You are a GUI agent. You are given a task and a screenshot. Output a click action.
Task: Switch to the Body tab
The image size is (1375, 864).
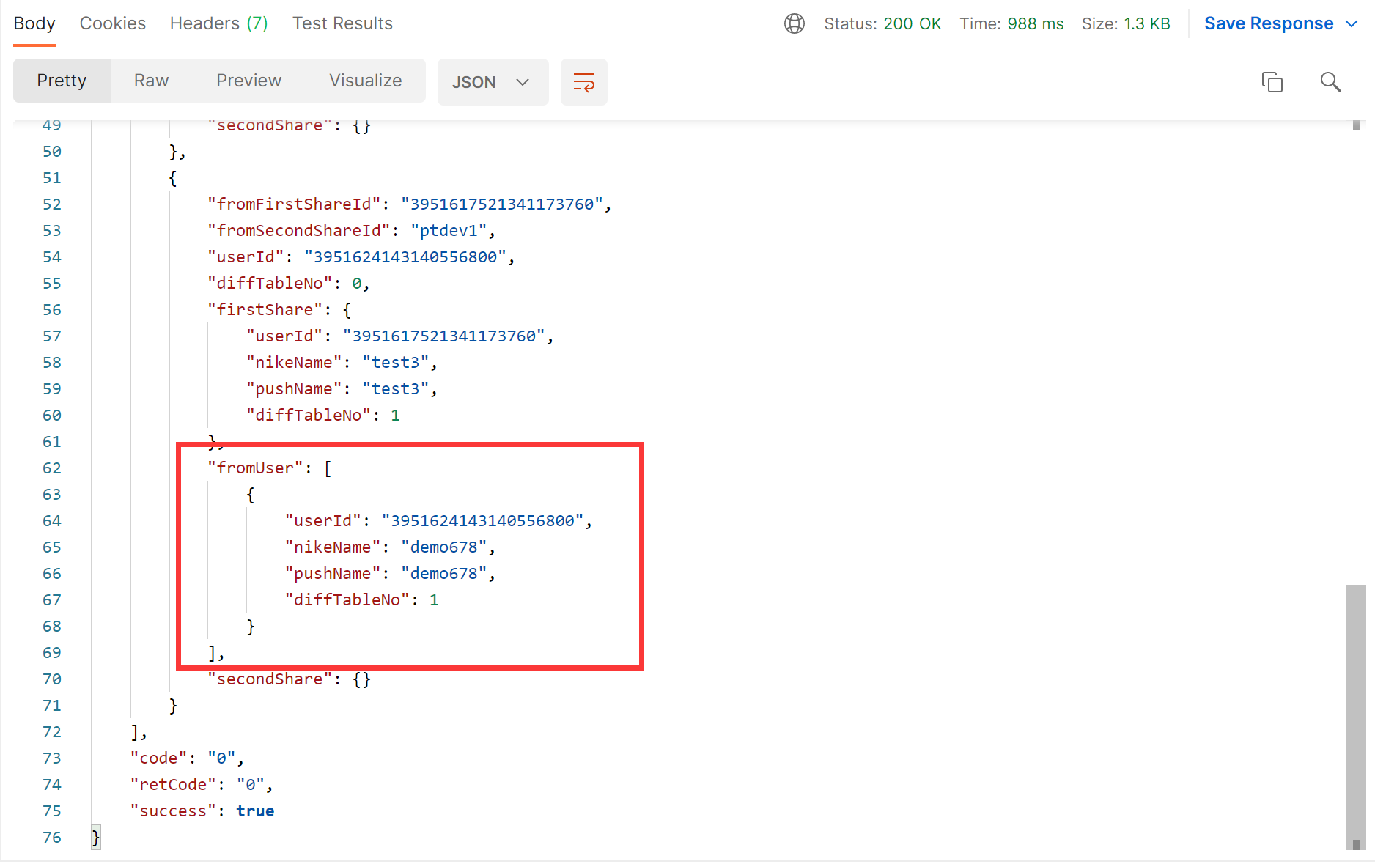point(34,23)
